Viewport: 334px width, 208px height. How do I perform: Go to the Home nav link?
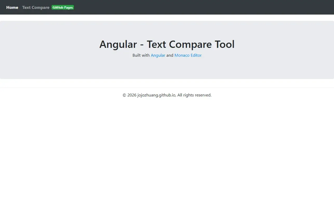[x=12, y=7]
